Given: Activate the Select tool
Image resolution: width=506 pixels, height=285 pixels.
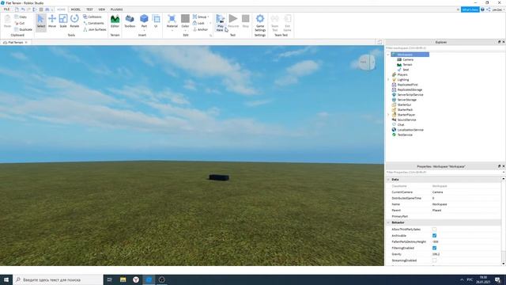Looking at the screenshot, I should point(41,21).
